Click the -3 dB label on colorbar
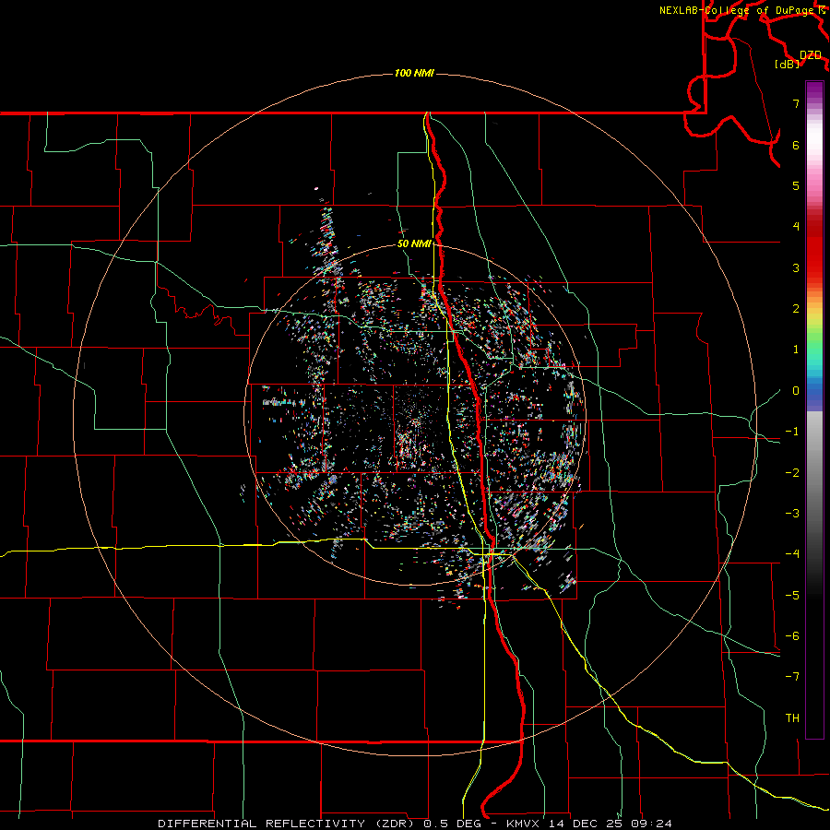 (x=792, y=514)
